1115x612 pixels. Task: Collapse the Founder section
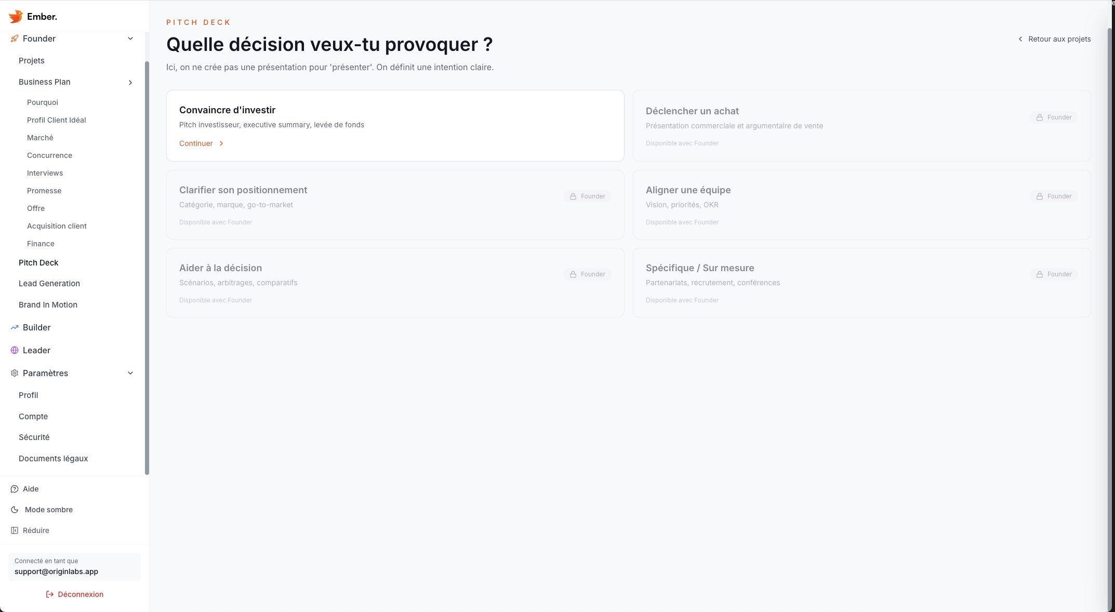pos(130,38)
